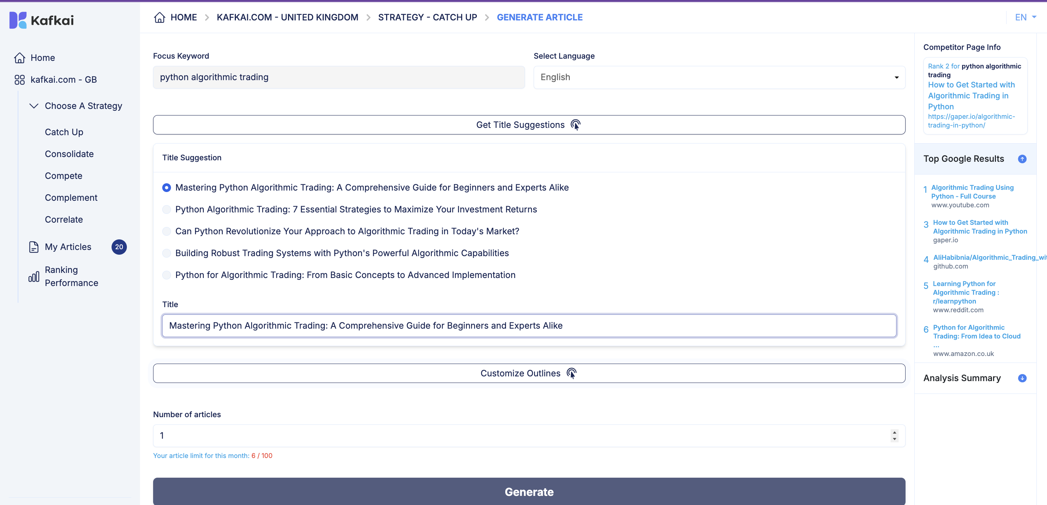
Task: Click the Kafkai logo icon
Action: coord(18,20)
